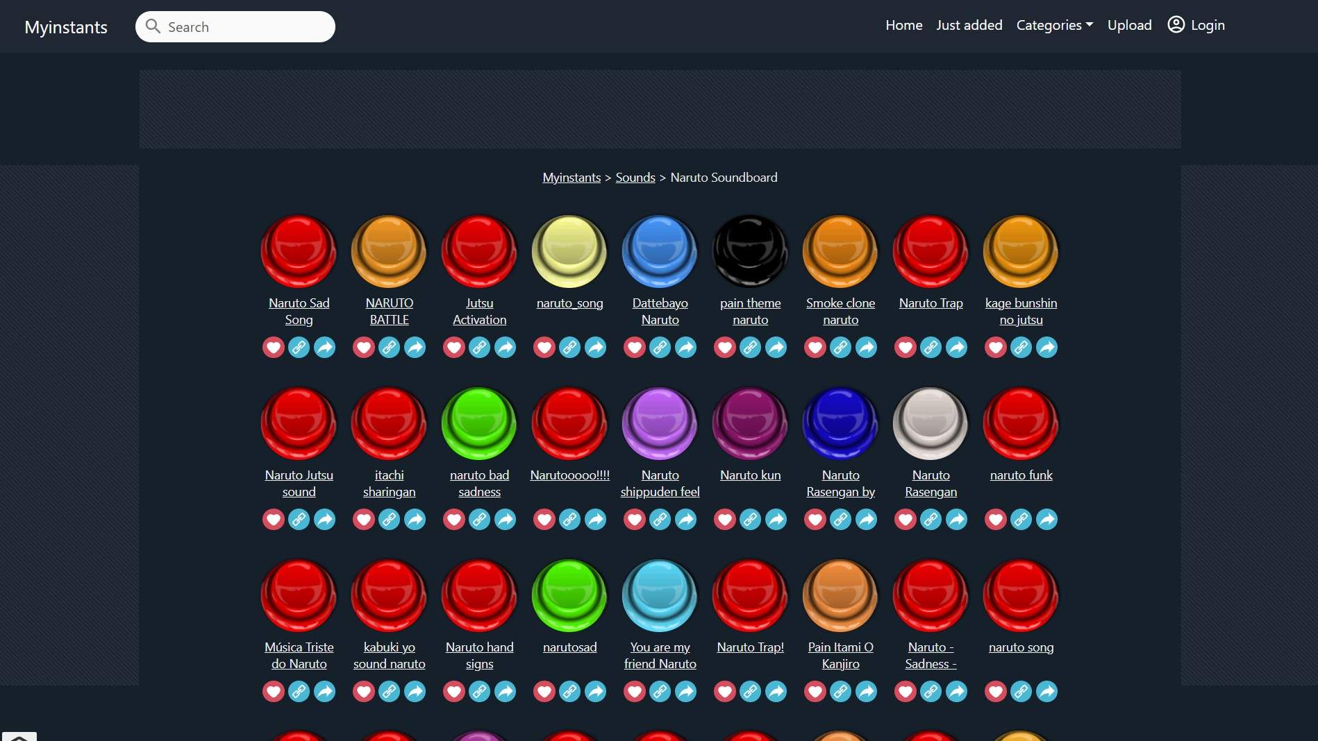The height and width of the screenshot is (741, 1318).
Task: Open the Naruto Jutsu sound title link
Action: (299, 484)
